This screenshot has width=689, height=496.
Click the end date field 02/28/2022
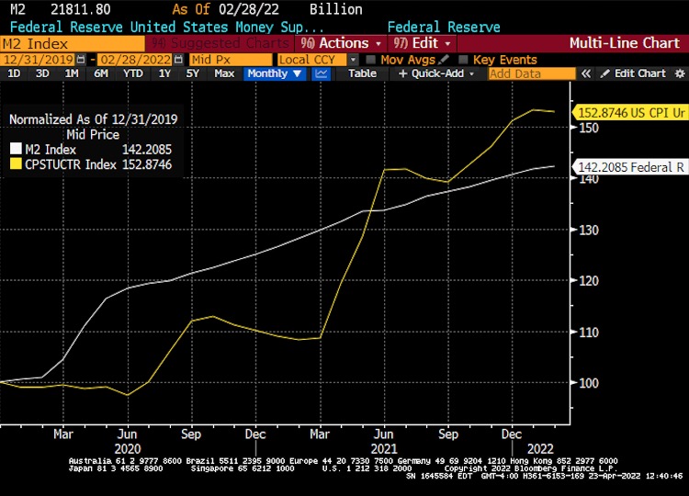point(135,60)
